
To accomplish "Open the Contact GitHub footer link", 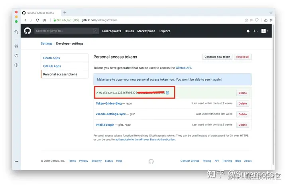I will click(190, 161).
